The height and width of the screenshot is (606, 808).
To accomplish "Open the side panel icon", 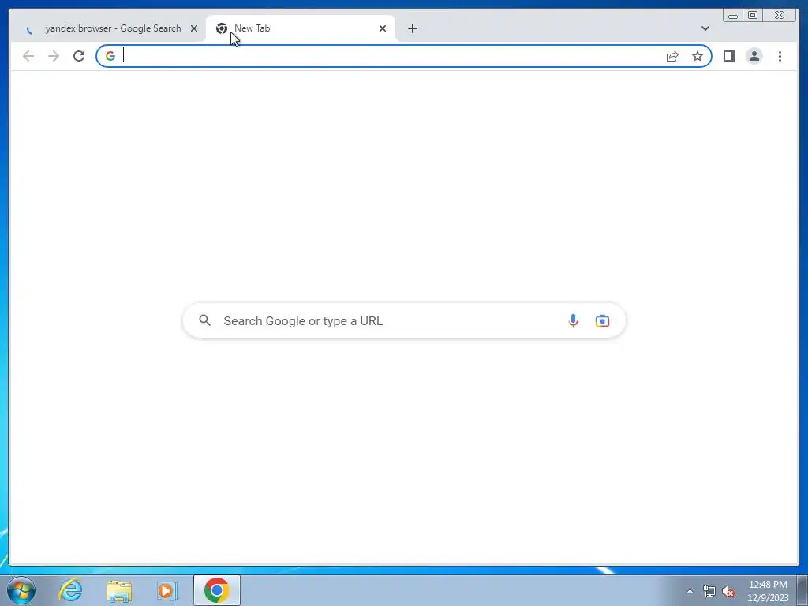I will 728,56.
